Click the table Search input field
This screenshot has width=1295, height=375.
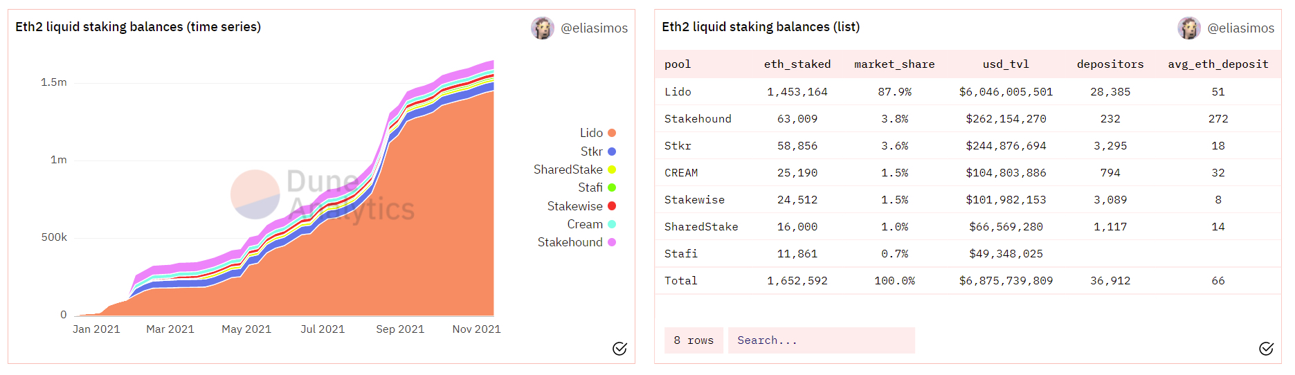[822, 340]
